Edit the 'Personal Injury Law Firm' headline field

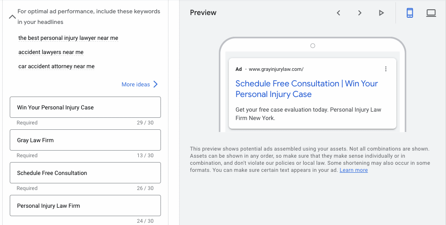pos(85,206)
